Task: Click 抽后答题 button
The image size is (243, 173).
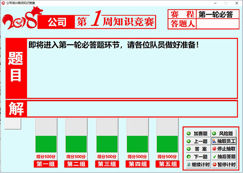Action: click(x=224, y=156)
